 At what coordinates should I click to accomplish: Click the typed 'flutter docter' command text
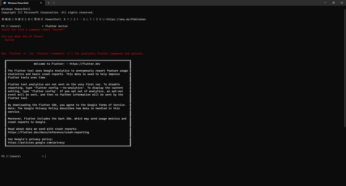point(56,26)
